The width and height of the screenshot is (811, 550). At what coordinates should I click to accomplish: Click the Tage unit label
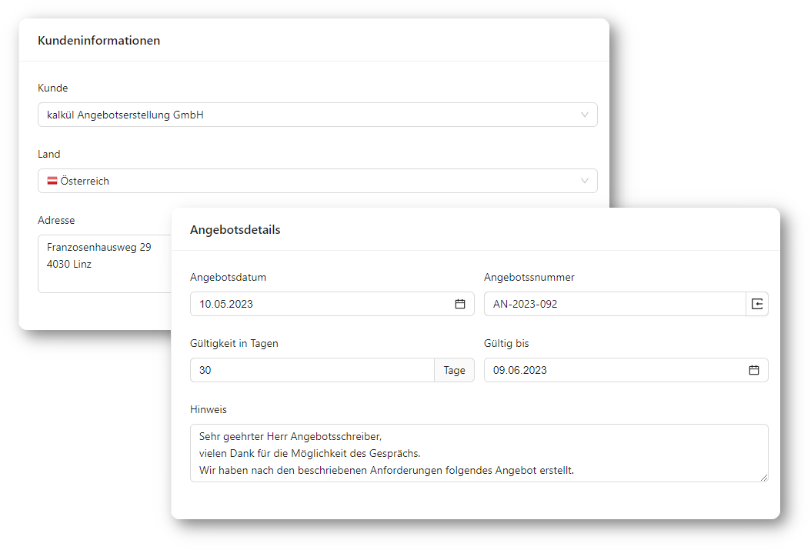tap(455, 370)
